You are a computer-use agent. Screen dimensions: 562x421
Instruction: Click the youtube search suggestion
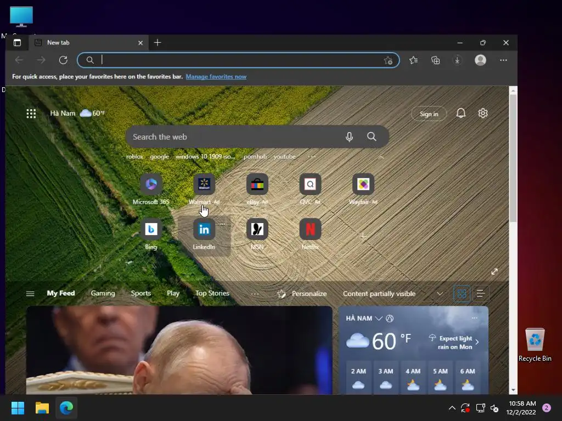click(285, 156)
